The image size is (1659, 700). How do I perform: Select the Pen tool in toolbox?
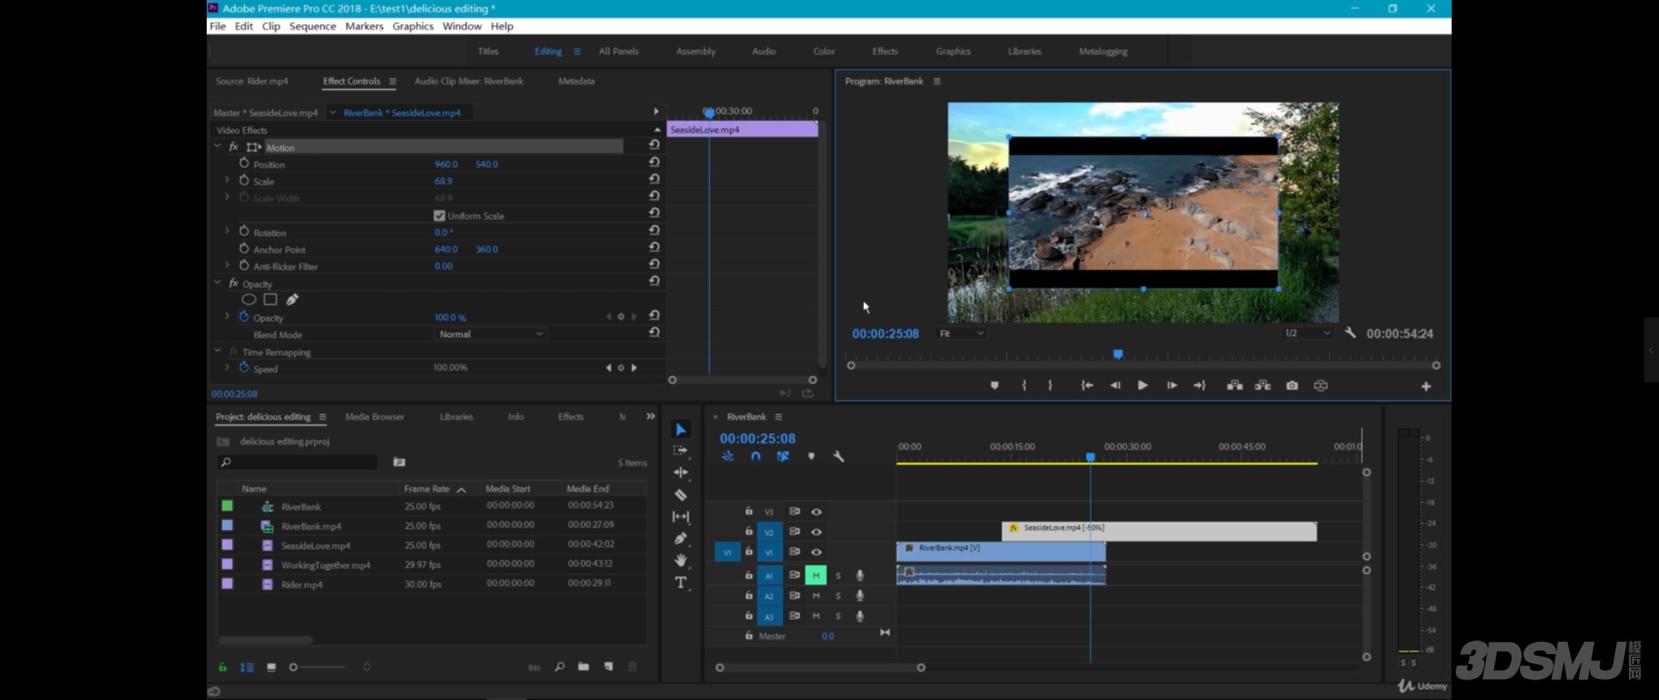coord(680,539)
